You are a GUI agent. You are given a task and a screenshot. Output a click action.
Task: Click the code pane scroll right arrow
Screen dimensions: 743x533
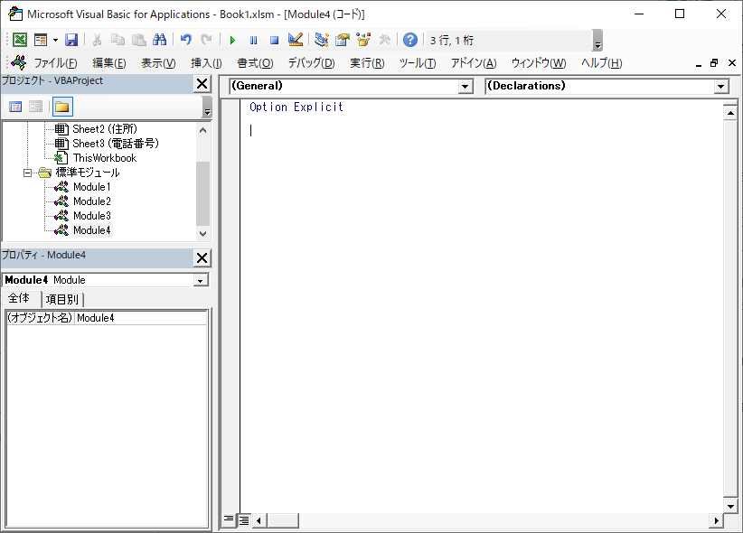click(716, 520)
